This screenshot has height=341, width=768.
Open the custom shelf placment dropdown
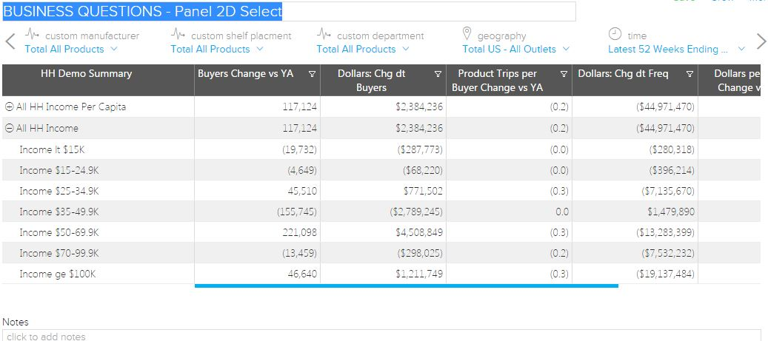(x=217, y=49)
